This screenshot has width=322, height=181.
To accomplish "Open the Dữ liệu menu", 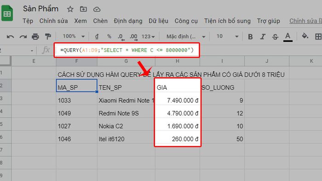I will point(158,21).
